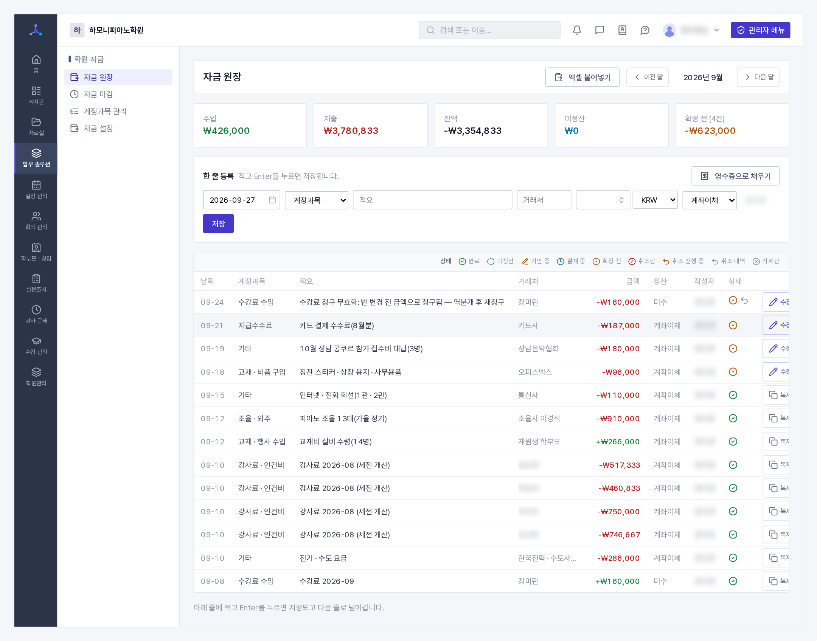Select 자금 설정 in the side menu
The height and width of the screenshot is (641, 817).
(x=118, y=128)
